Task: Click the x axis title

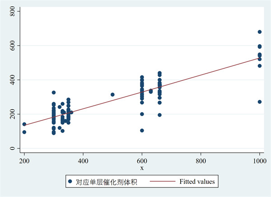Action: coord(142,168)
